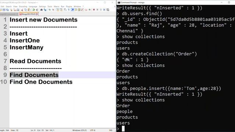Screen dimensions: 235x132
Task: Click db.createCollection("Order") line in Command Prompt
Action: pyautogui.click(x=157, y=54)
